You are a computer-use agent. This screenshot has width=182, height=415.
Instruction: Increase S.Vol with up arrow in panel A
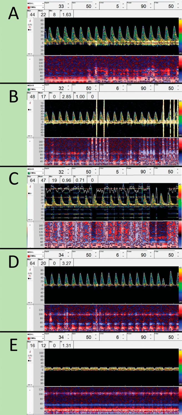pos(123,4)
